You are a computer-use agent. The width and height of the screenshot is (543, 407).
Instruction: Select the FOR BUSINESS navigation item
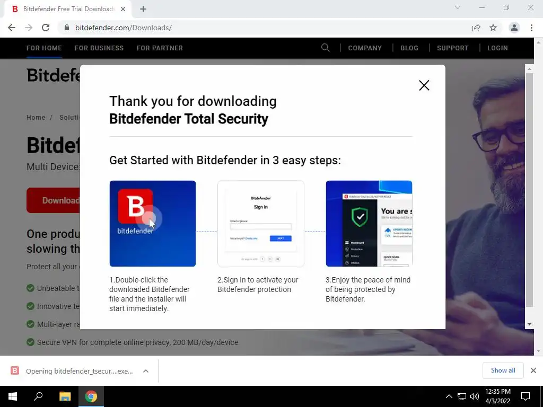[x=99, y=48]
